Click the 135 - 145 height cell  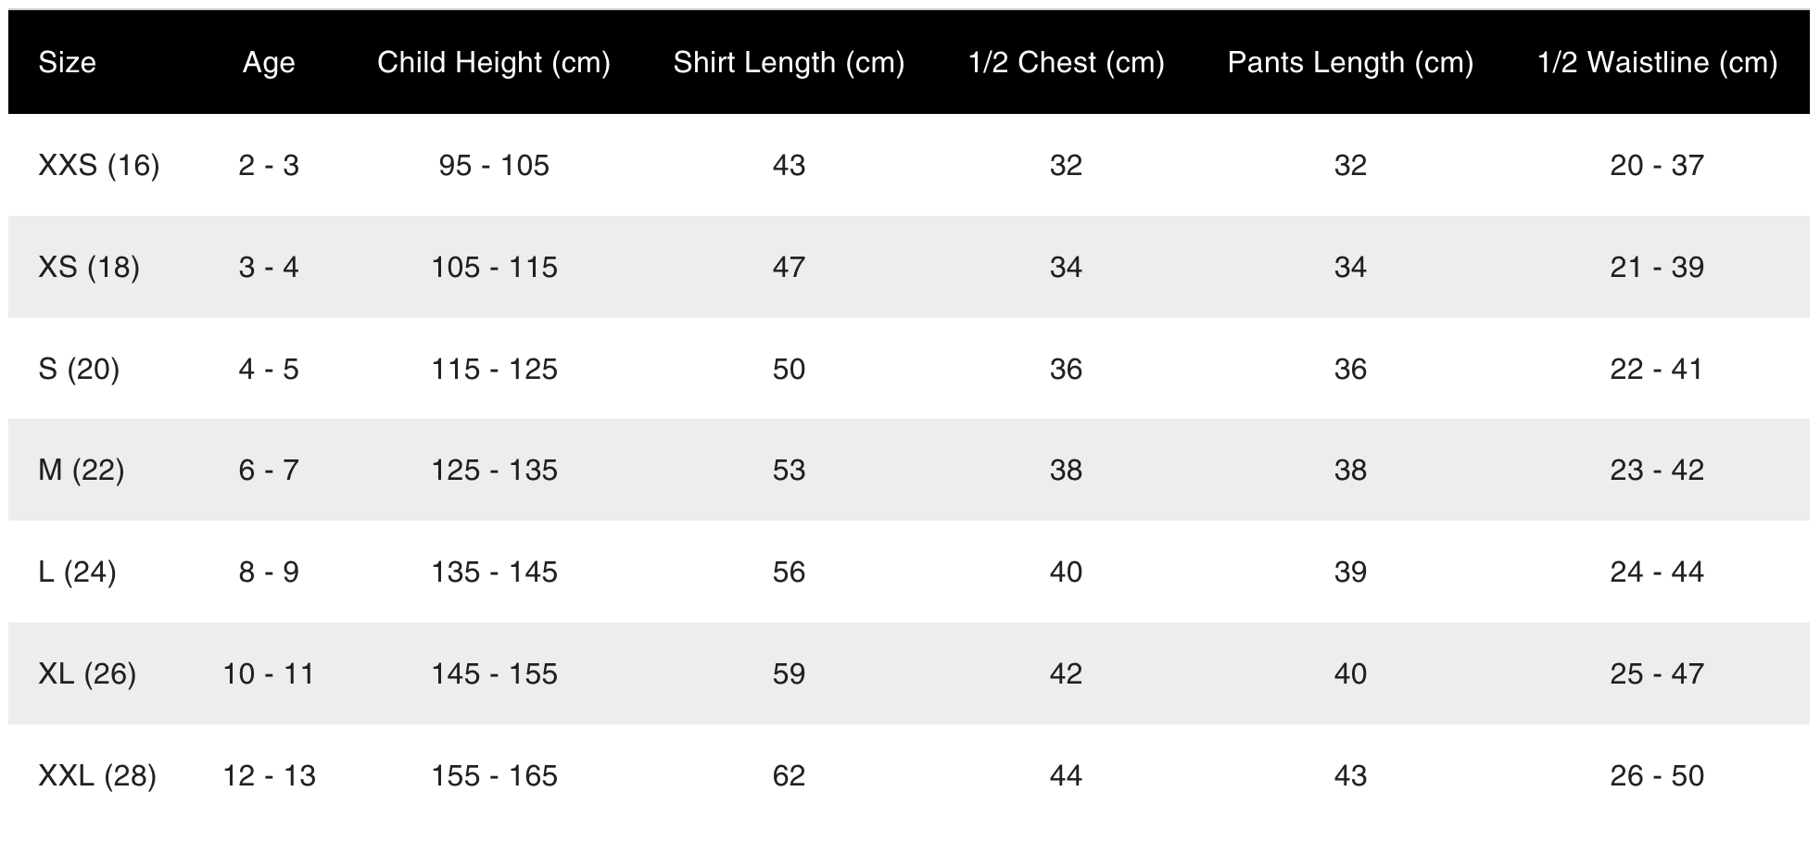[x=494, y=572]
